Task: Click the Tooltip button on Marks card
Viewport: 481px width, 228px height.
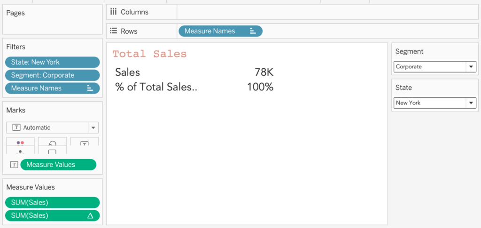Action: click(52, 152)
